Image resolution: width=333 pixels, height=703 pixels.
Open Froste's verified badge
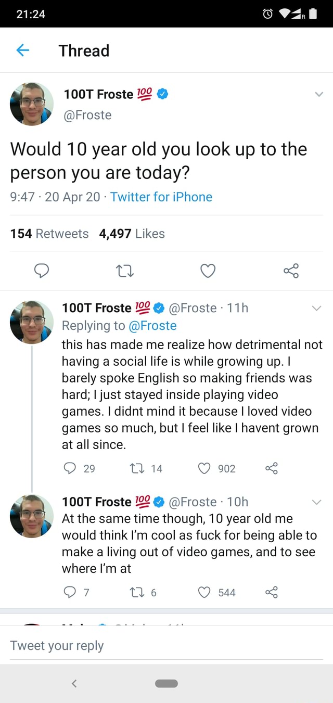(161, 94)
